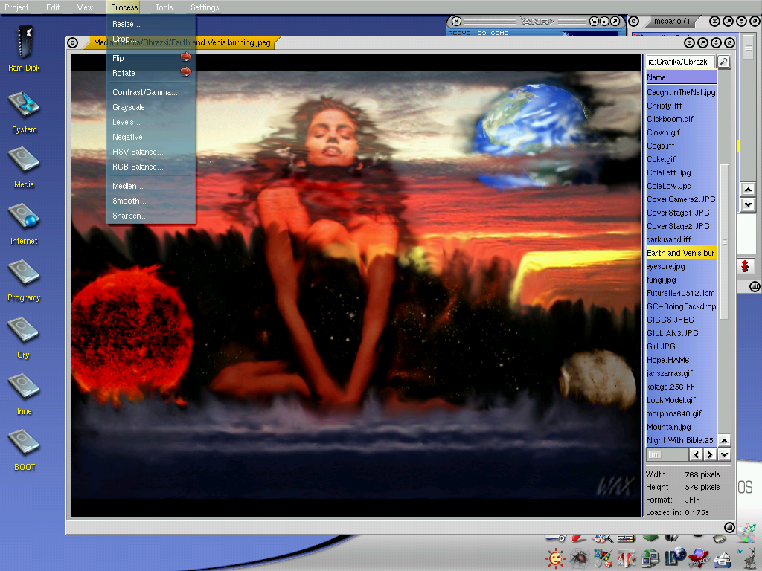Open the Media drive icon
762x571 pixels.
point(24,168)
